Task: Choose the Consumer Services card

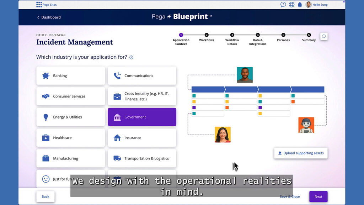Action: pos(71,96)
